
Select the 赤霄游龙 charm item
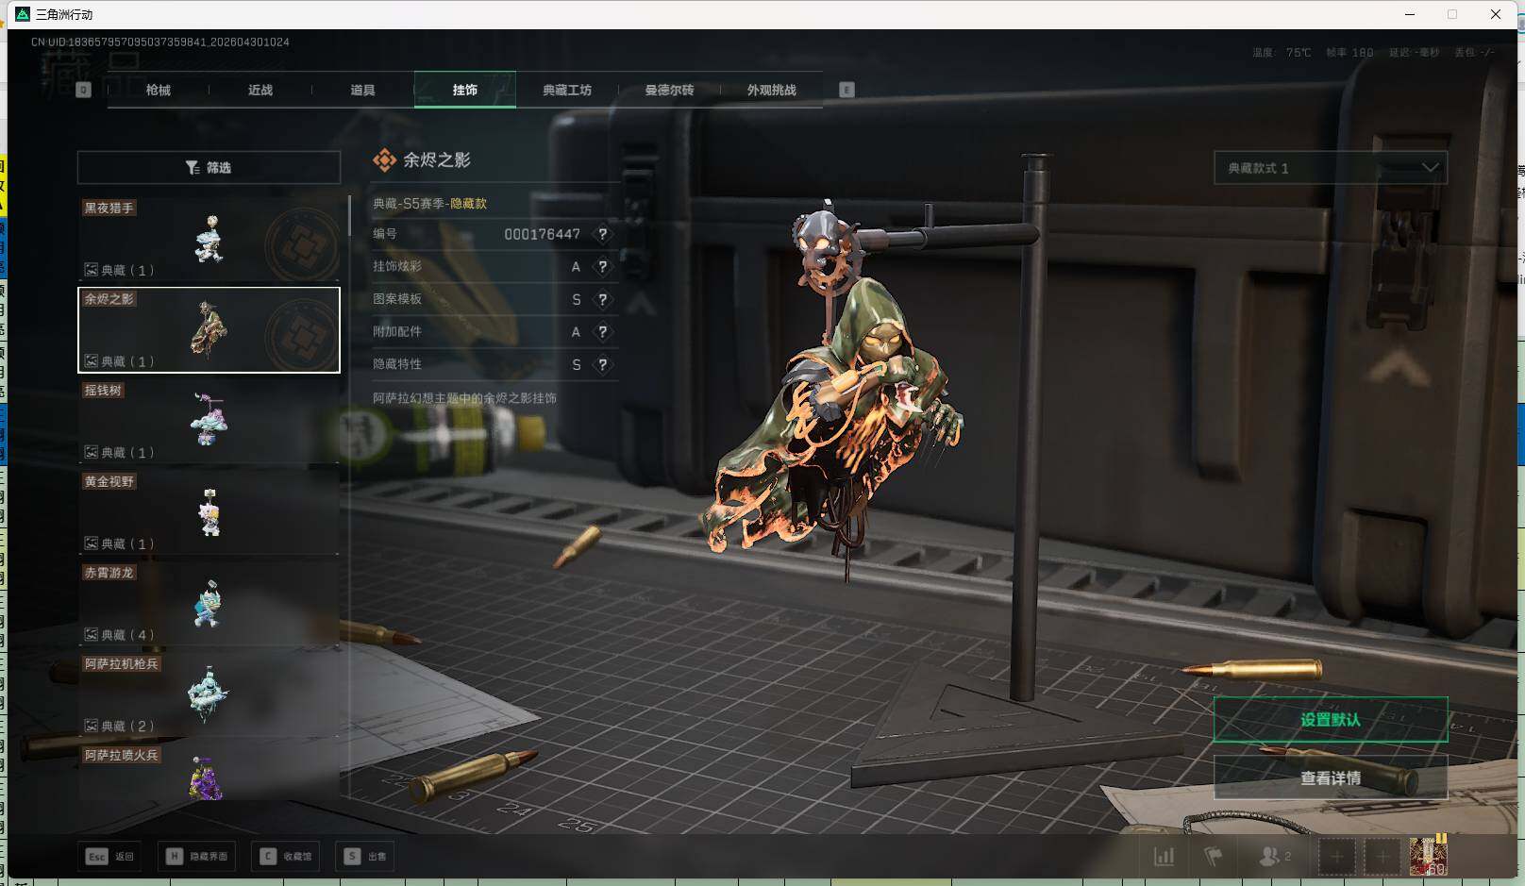point(209,604)
